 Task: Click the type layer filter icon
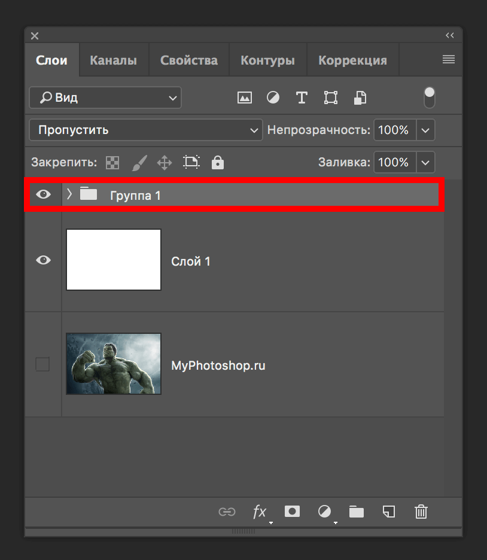(x=302, y=98)
